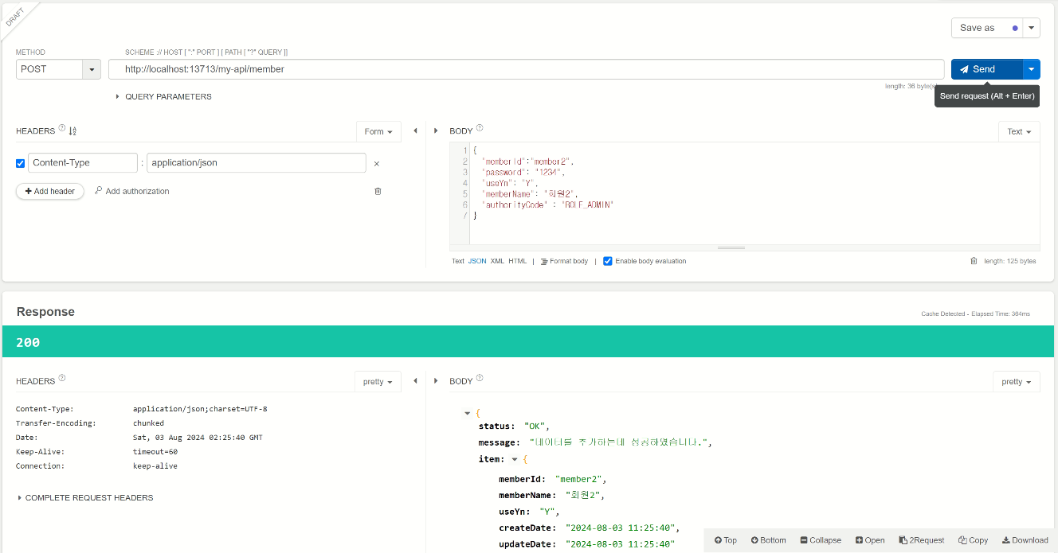Viewport: 1058px width, 553px height.
Task: Click the left arrow beside request Form dropdown
Action: (x=415, y=130)
